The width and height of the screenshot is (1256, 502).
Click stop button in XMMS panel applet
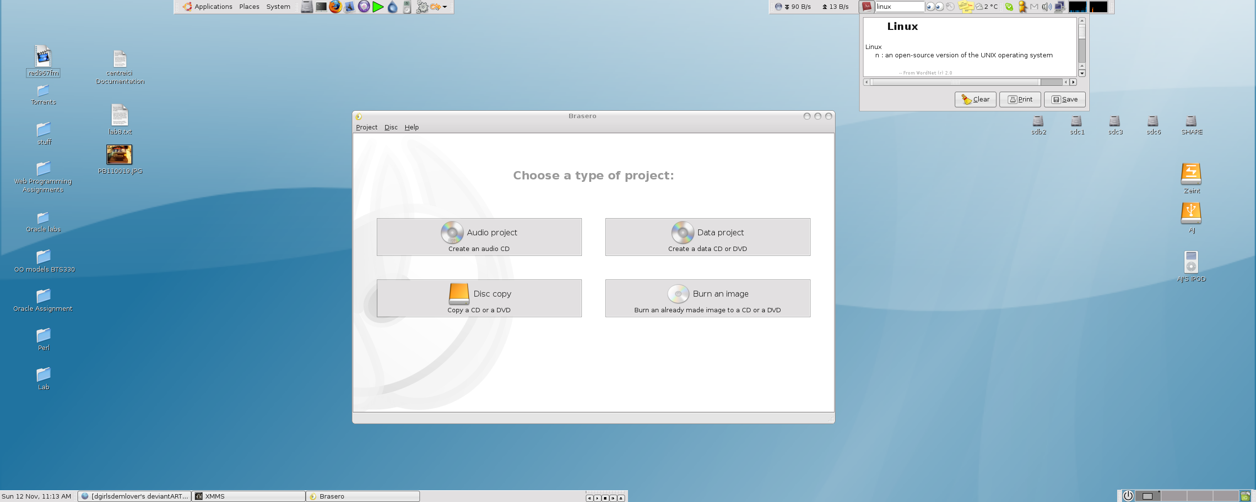pyautogui.click(x=605, y=498)
